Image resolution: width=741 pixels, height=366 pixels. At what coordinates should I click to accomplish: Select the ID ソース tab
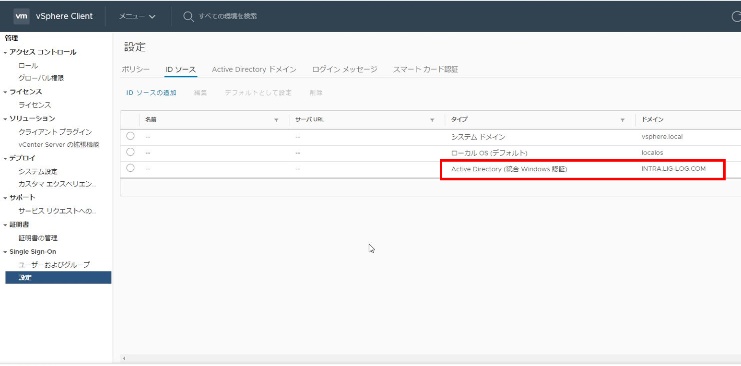[x=180, y=69]
